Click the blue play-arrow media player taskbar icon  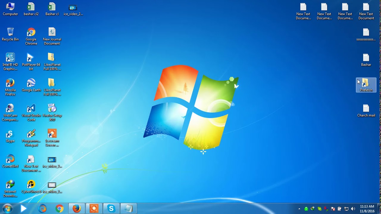tap(24, 209)
